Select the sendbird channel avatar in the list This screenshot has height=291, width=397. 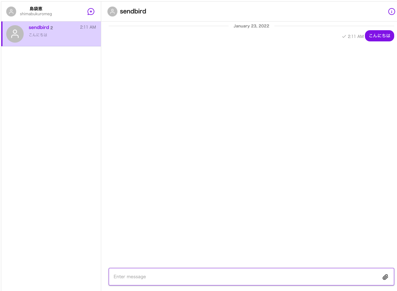(15, 34)
